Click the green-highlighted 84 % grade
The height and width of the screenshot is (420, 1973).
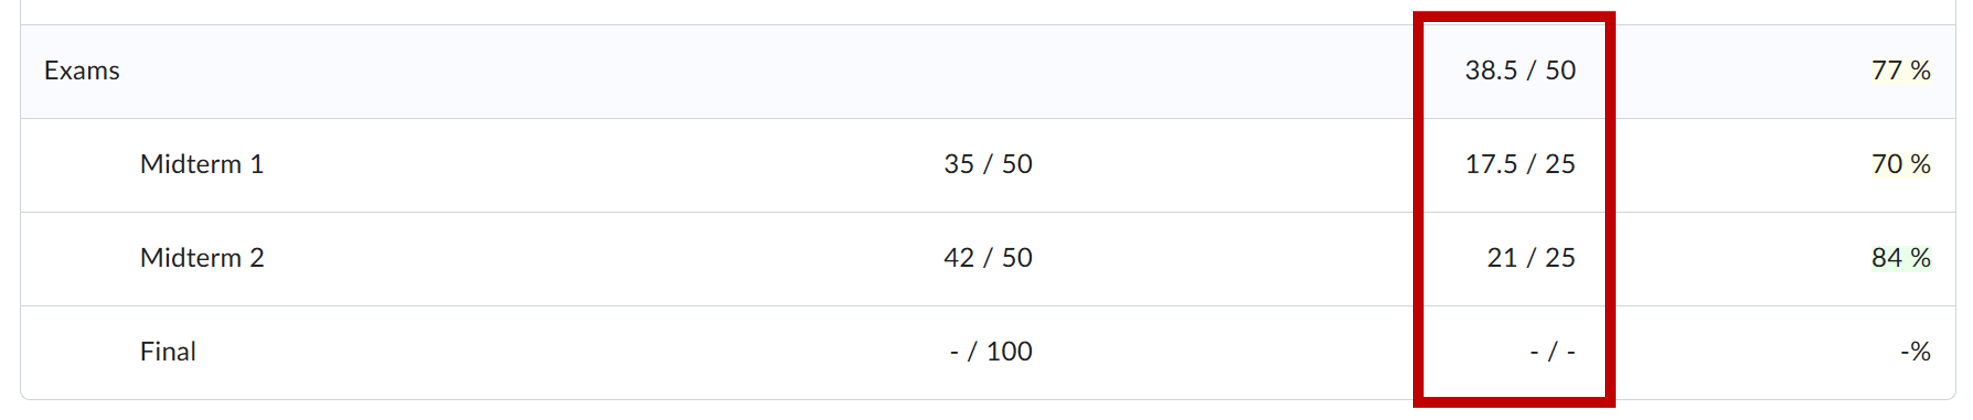pyautogui.click(x=1900, y=258)
